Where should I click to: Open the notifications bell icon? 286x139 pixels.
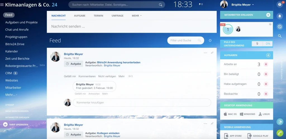[x=280, y=16]
